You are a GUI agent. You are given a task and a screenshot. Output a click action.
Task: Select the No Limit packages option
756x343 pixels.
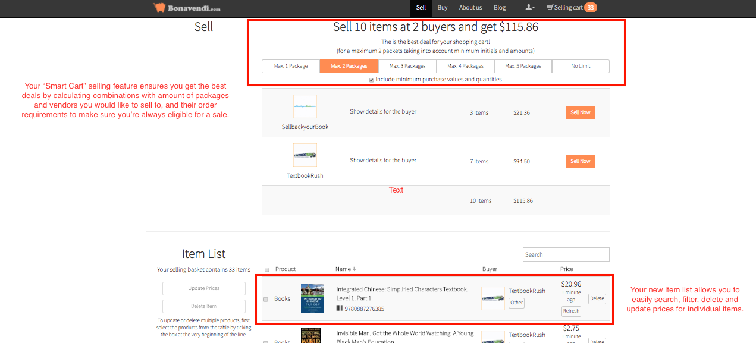click(x=581, y=66)
